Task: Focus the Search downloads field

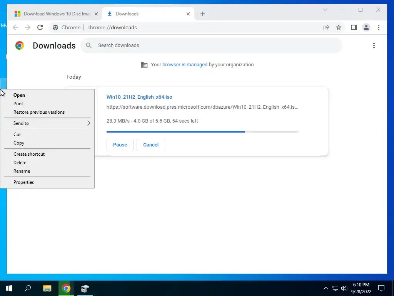Action: 211,45
